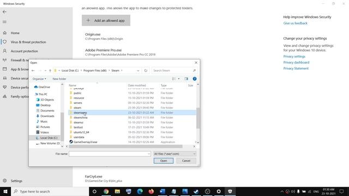
Task: Open the Privacy dashboard link
Action: click(296, 63)
